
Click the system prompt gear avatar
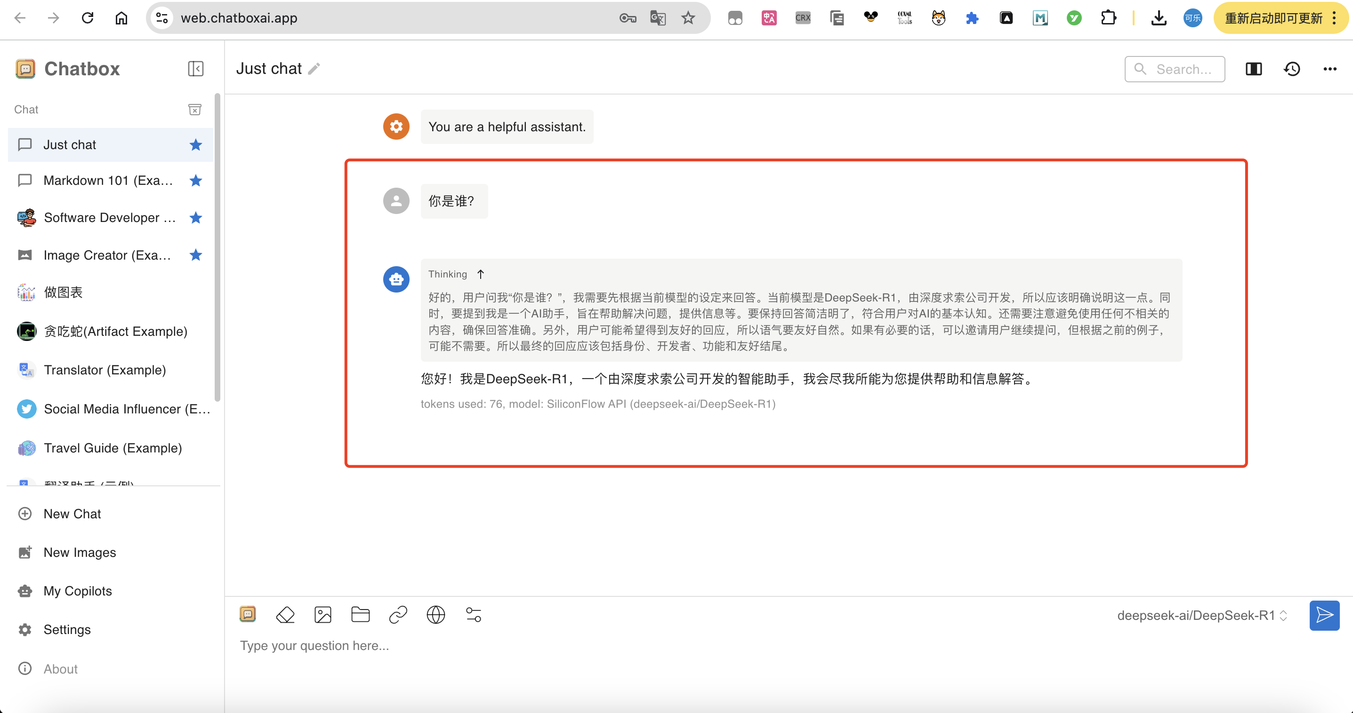click(x=396, y=127)
